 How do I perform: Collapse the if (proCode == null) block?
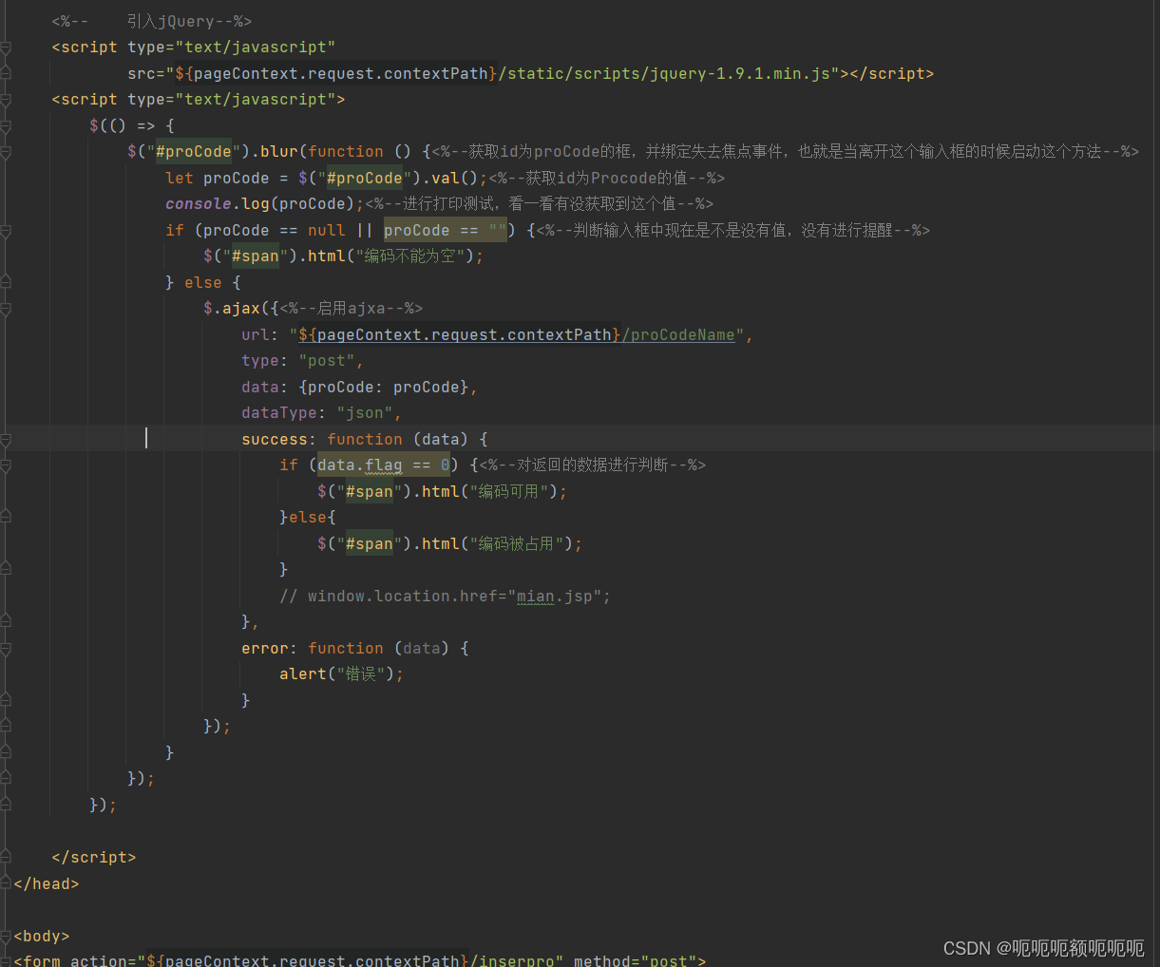coord(5,231)
